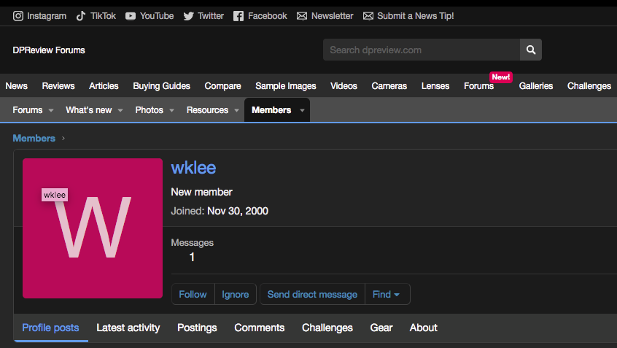
Task: Expand the Resources dropdown arrow
Action: point(236,111)
